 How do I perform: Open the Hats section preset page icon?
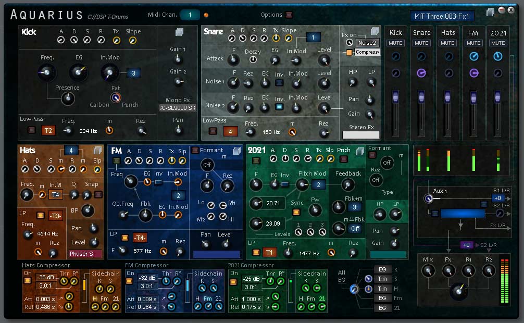97,150
